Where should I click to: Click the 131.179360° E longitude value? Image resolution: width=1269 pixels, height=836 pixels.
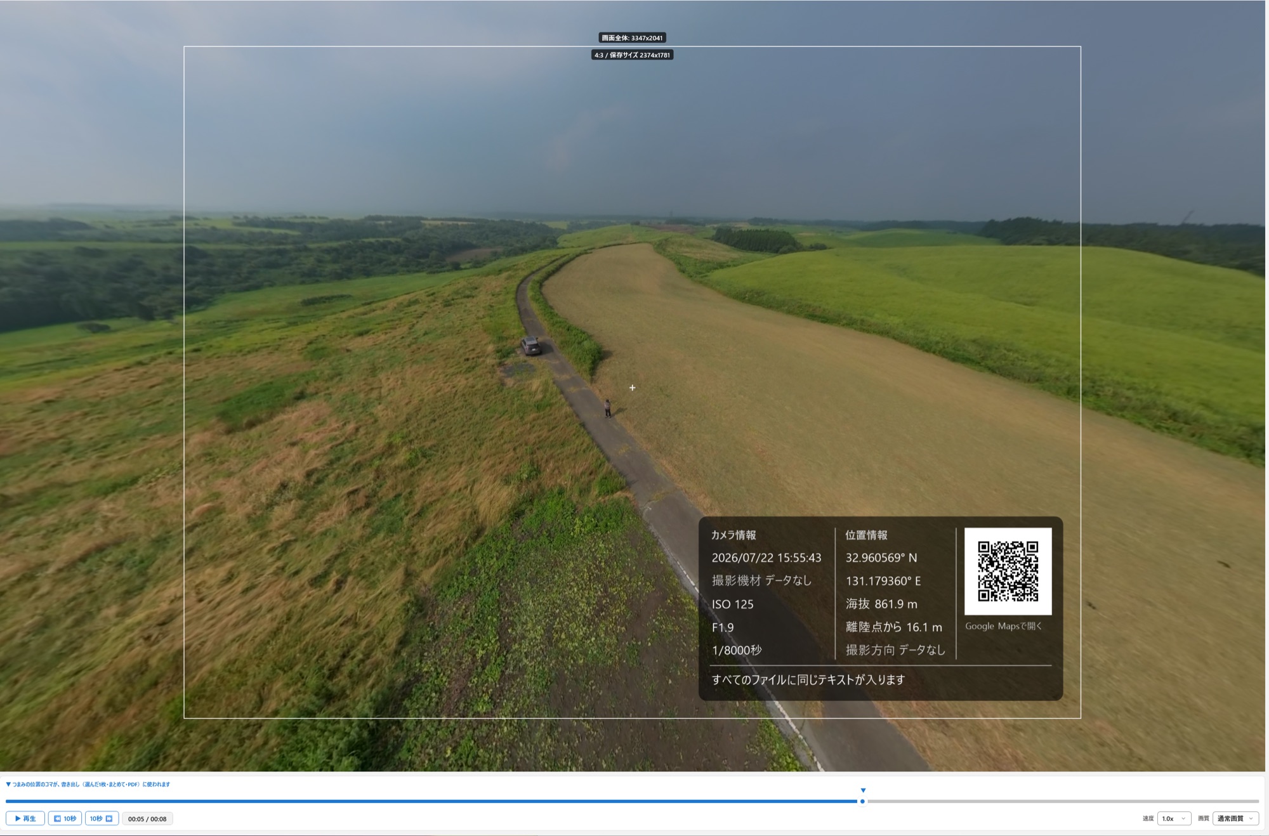coord(883,581)
